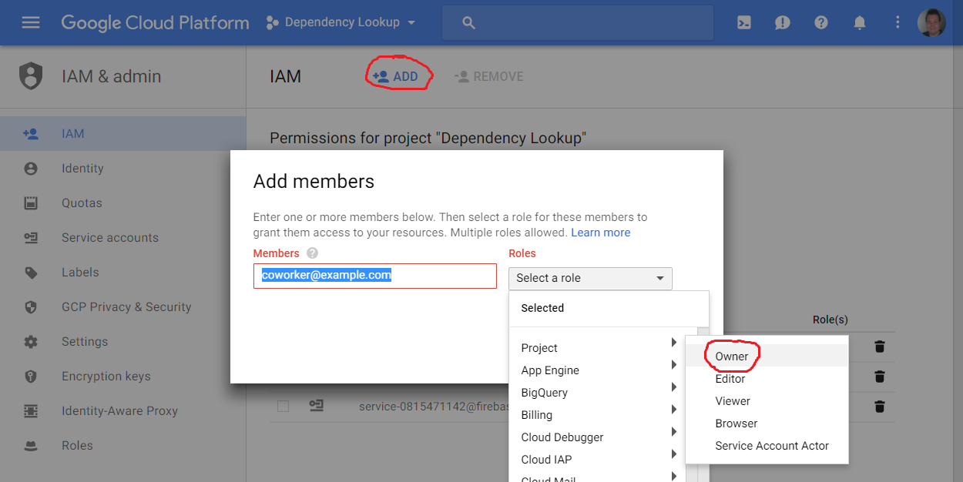Click the Quotas icon
963x482 pixels.
point(31,203)
